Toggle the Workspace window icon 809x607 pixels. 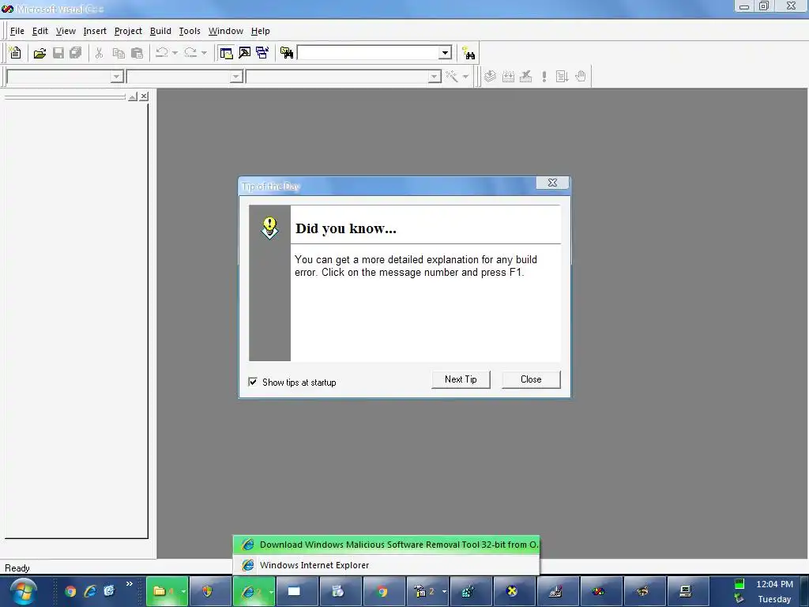(x=226, y=53)
